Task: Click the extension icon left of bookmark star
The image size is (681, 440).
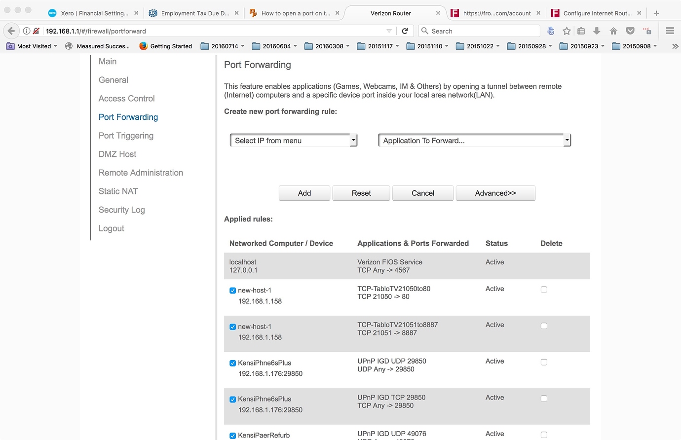Action: [551, 31]
